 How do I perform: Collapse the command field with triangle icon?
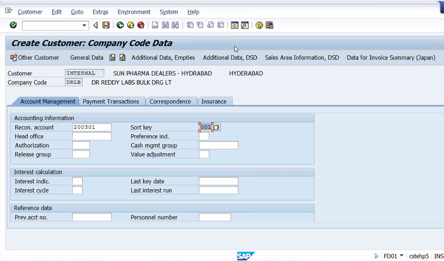[96, 25]
